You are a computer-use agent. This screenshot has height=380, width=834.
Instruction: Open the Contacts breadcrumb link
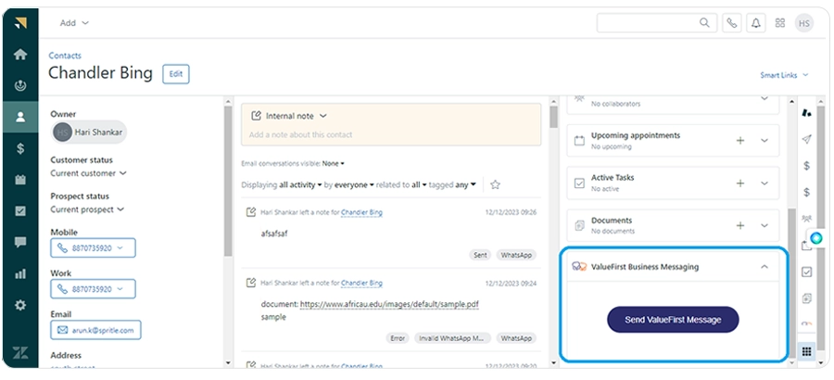65,56
